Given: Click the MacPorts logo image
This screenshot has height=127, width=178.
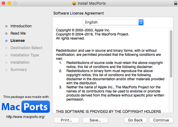Looking at the screenshot, I should coord(26,107).
